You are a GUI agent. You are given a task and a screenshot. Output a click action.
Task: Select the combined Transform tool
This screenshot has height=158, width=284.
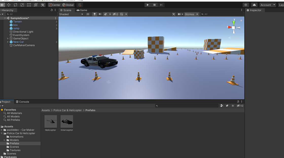(36, 5)
